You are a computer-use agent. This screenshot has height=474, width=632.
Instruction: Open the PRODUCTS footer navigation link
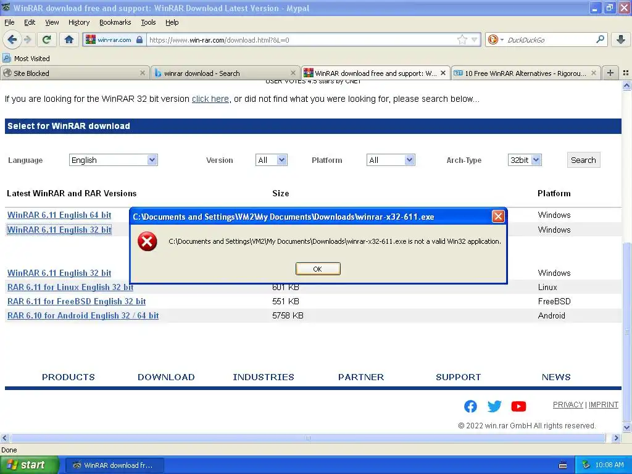pos(69,377)
